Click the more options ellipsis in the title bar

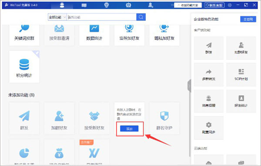(172, 5)
